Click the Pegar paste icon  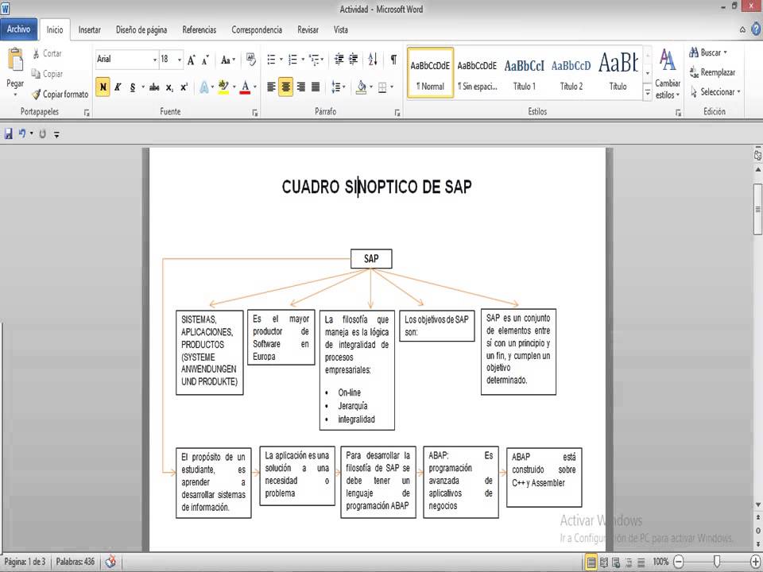(15, 60)
